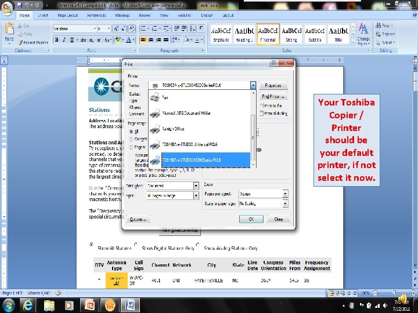Click the Bullets list icon
This screenshot has height=313, width=418.
(143, 28)
